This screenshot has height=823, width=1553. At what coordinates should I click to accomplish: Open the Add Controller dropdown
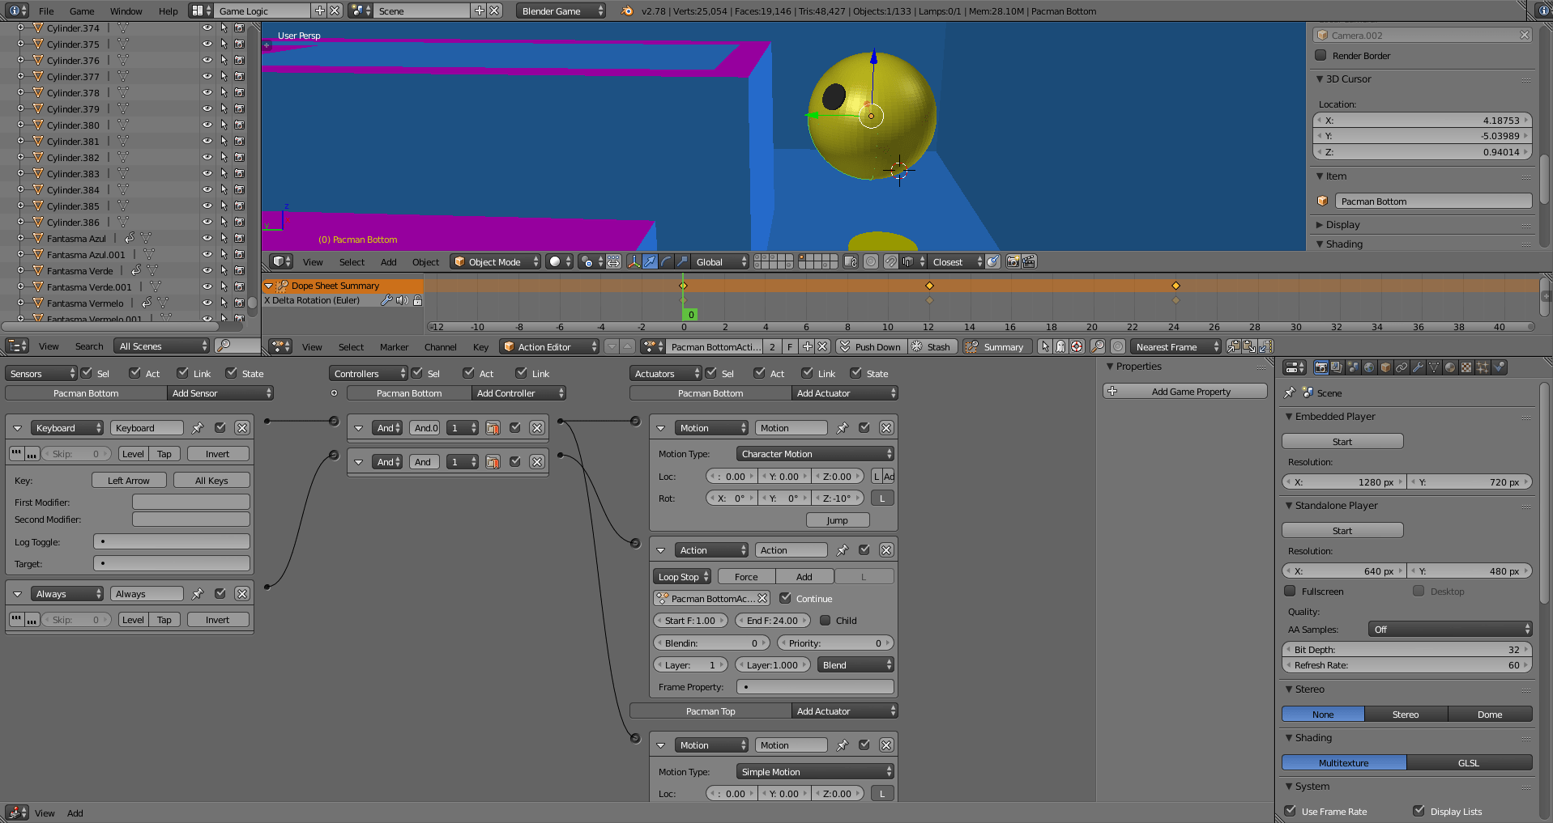pos(518,393)
